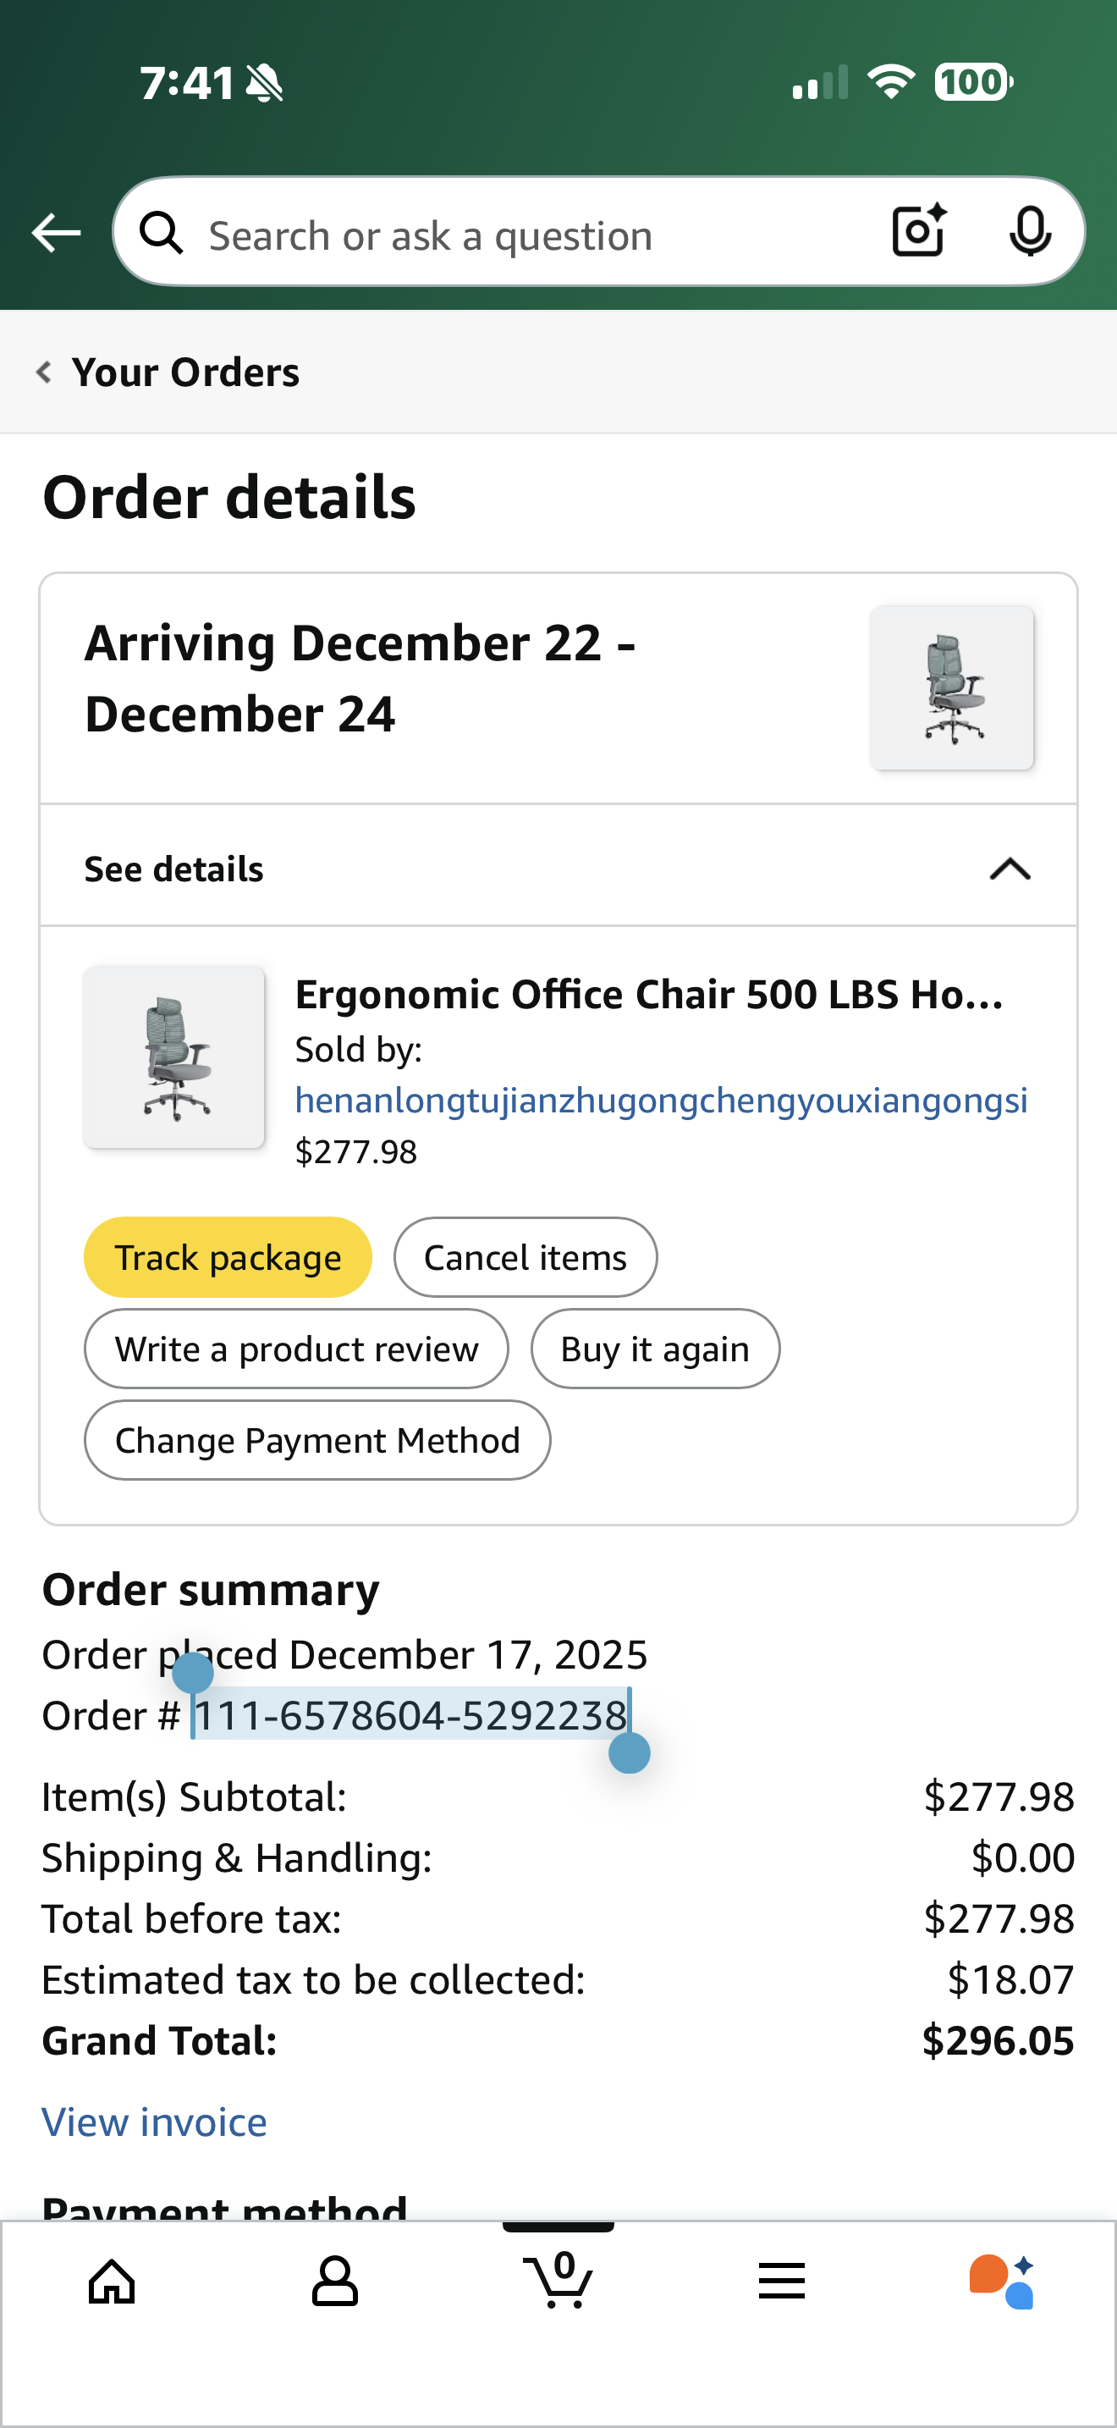
Task: Tap Cancel items button
Action: 525,1257
